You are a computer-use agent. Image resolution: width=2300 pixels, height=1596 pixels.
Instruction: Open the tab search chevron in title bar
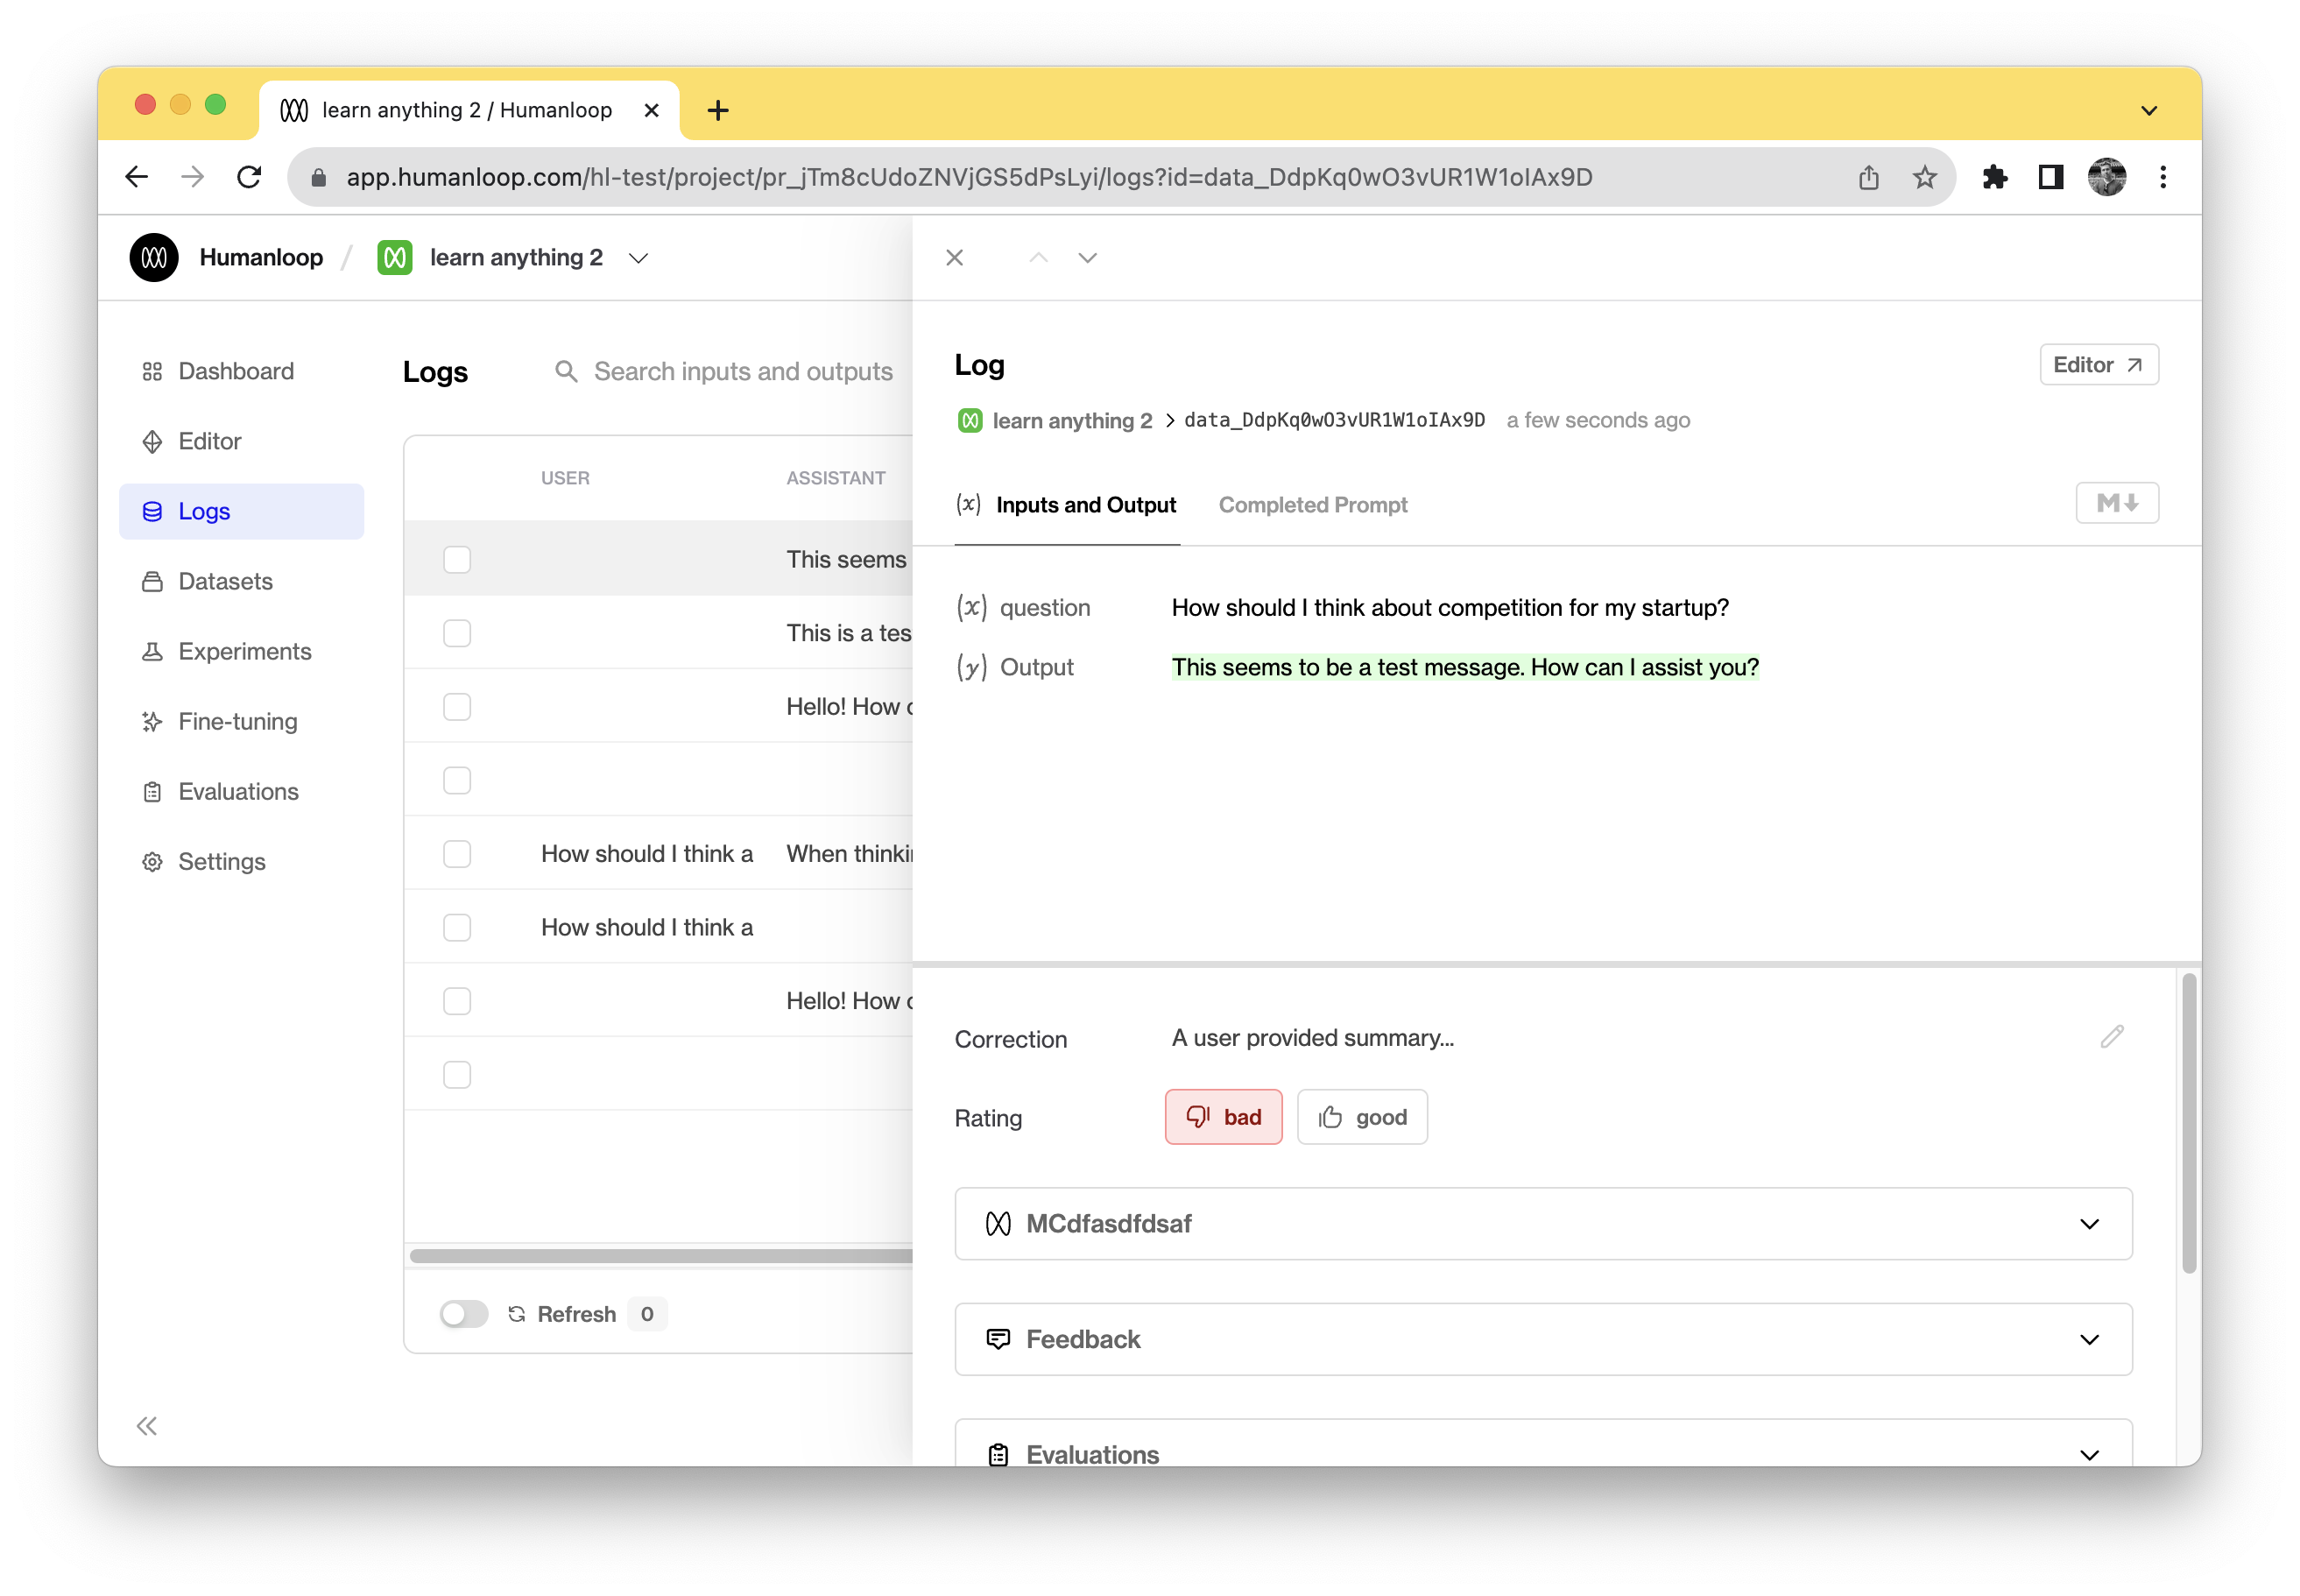2148,110
